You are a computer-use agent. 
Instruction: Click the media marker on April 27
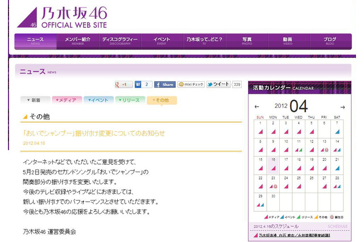[325, 186]
